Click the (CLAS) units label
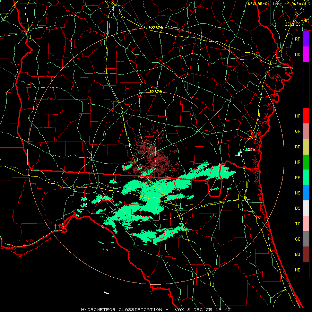 [293, 24]
